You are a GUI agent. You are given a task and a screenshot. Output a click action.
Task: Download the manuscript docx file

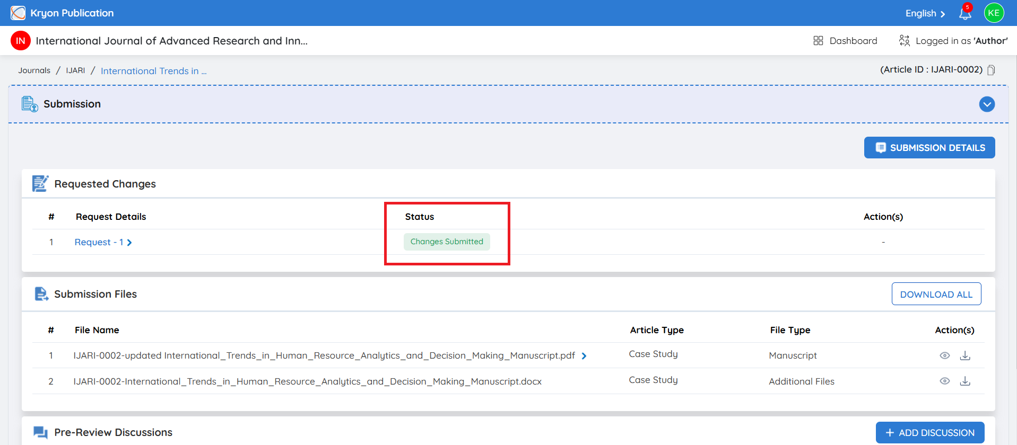click(965, 381)
